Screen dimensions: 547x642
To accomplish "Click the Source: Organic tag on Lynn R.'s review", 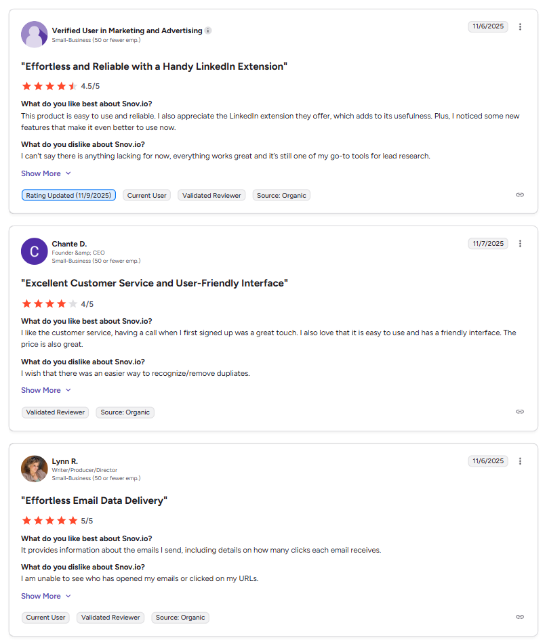I will click(x=180, y=618).
